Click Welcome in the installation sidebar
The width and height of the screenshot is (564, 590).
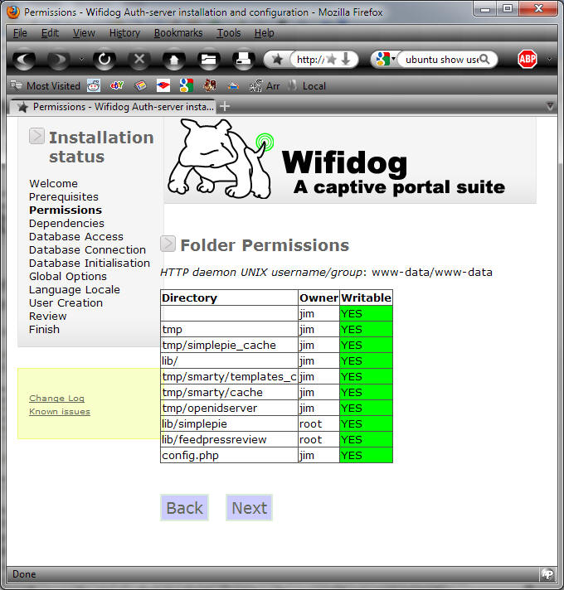pos(53,184)
